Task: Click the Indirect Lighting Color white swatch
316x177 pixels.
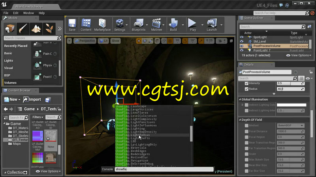Action: 292,105
